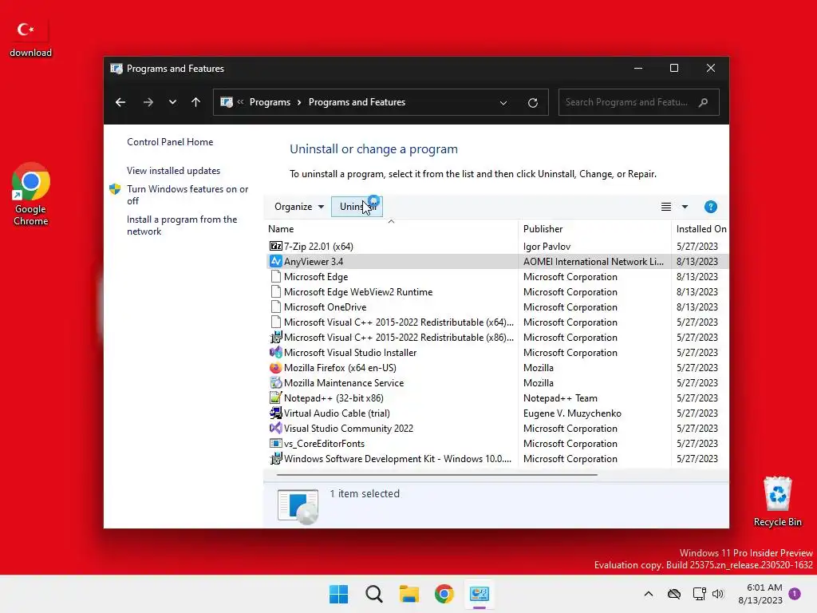
Task: Open Chrome from the taskbar
Action: 444,594
